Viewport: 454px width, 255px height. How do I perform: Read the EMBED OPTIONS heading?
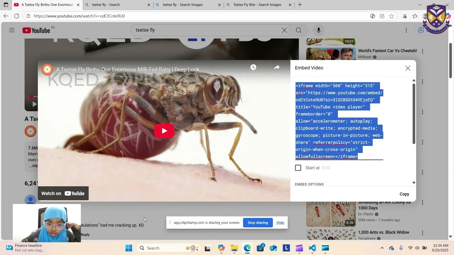click(309, 184)
